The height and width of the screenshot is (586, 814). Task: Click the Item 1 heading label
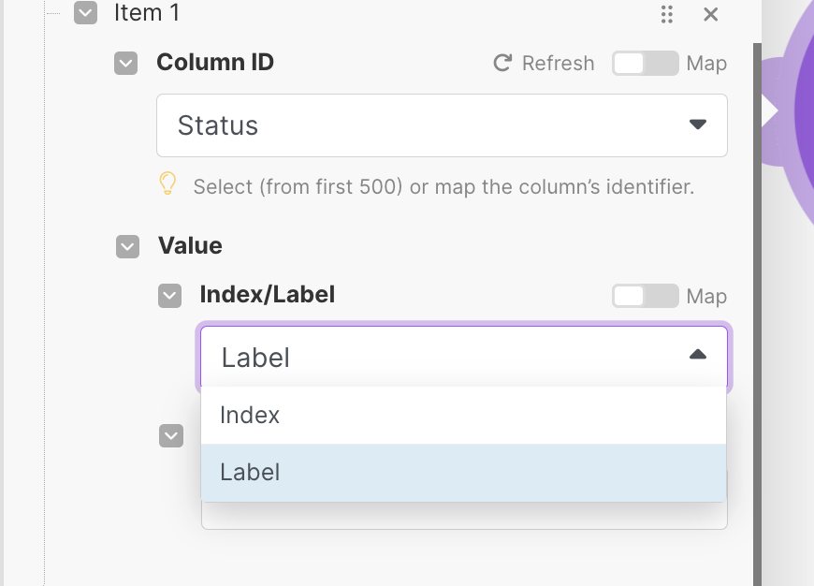pyautogui.click(x=147, y=13)
